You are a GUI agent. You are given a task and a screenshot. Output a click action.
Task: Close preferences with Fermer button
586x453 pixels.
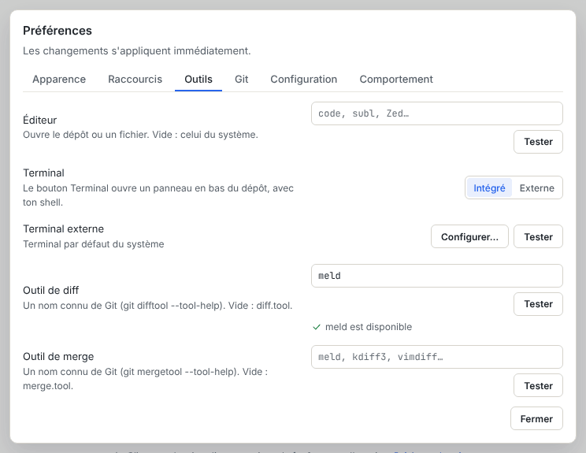[536, 418]
